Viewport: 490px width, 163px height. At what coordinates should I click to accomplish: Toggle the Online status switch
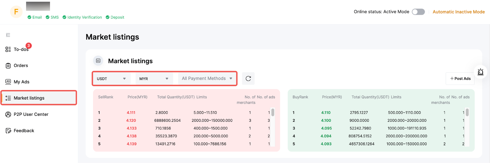(x=418, y=12)
